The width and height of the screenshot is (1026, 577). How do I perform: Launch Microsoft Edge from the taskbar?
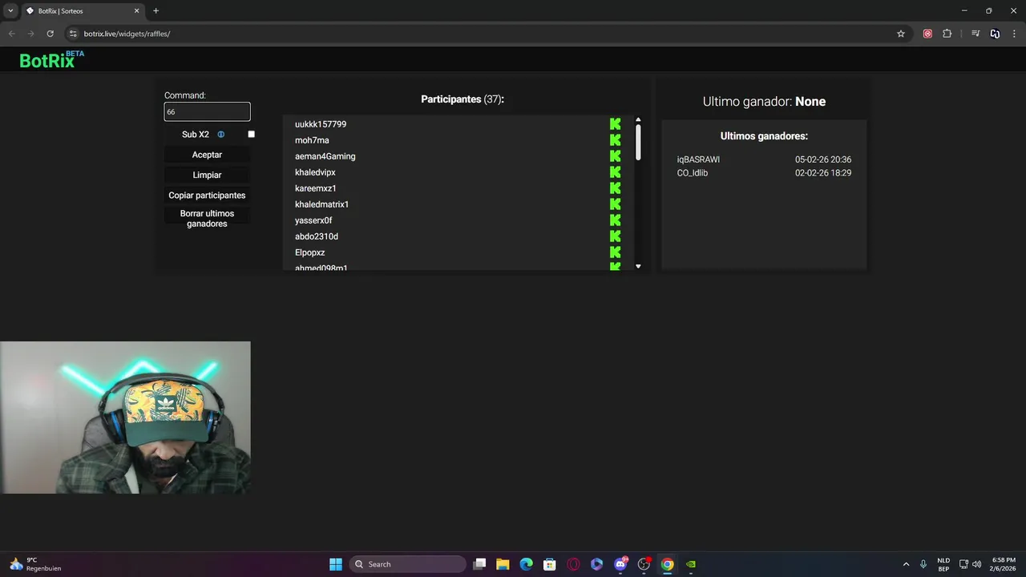pyautogui.click(x=526, y=564)
